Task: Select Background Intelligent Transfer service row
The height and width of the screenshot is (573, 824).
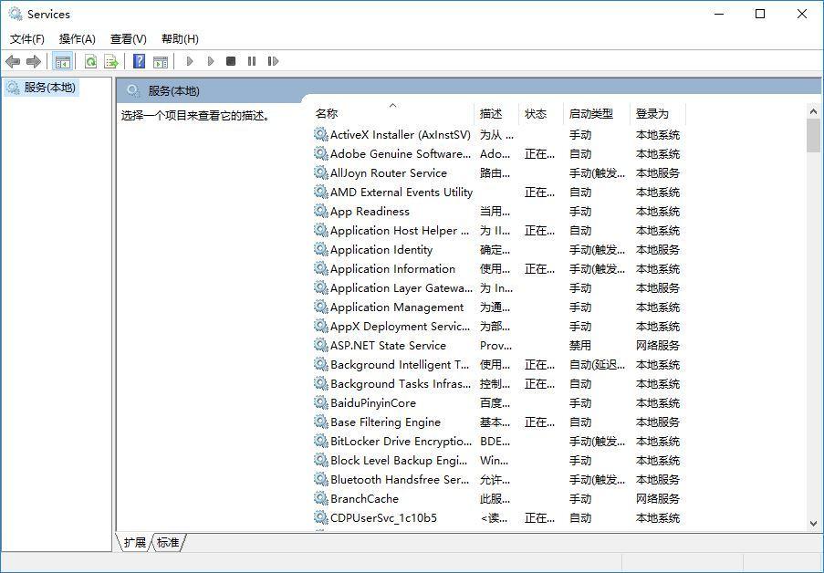Action: pos(499,364)
